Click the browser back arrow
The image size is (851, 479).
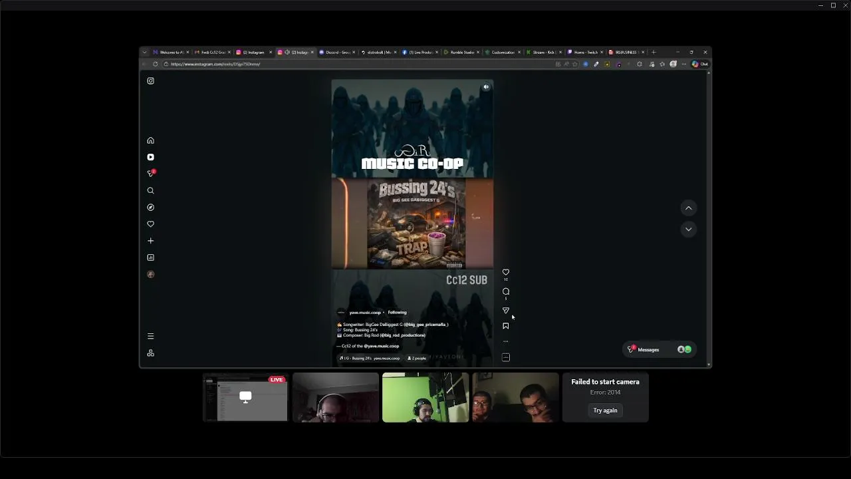(144, 64)
